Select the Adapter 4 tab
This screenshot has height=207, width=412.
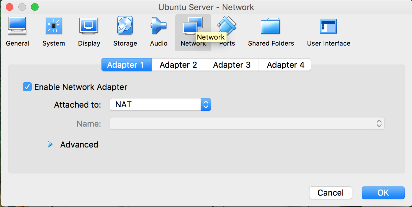(284, 65)
